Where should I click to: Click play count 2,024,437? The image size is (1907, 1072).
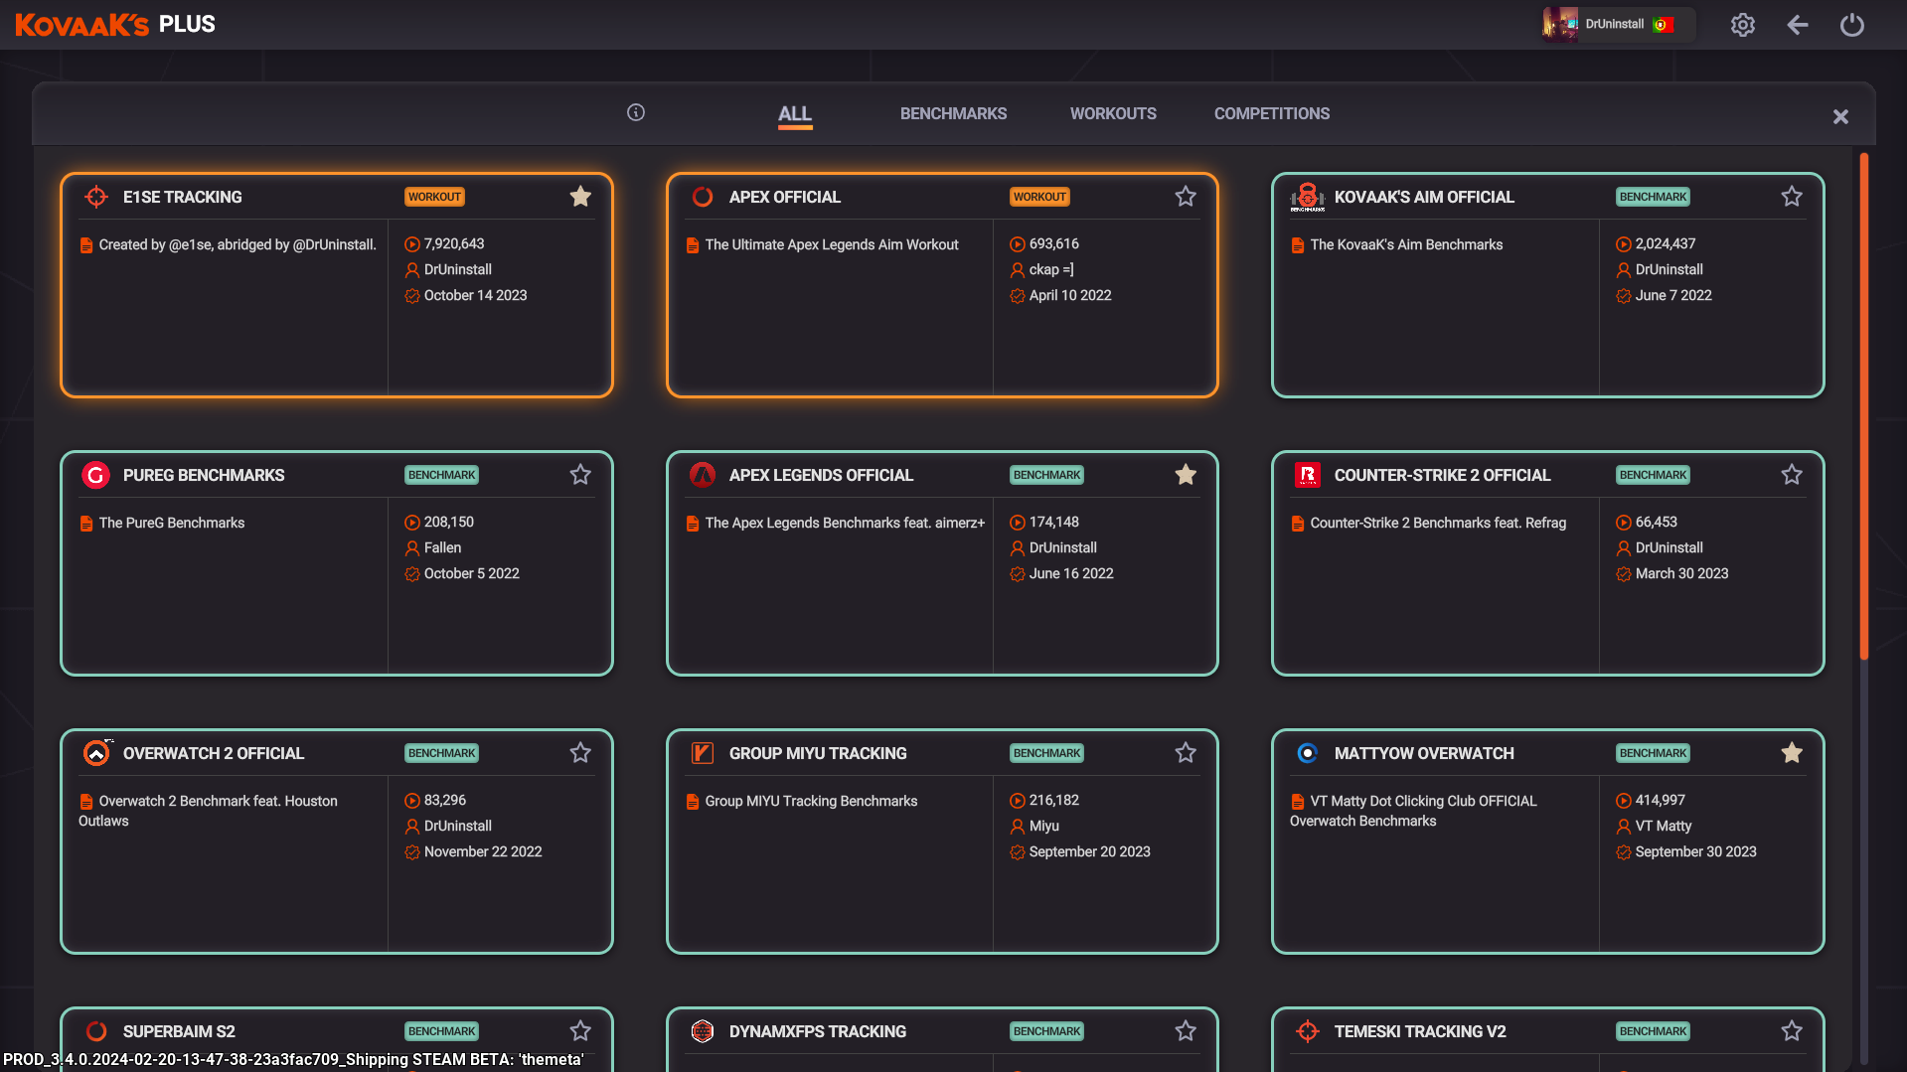[x=1666, y=243]
